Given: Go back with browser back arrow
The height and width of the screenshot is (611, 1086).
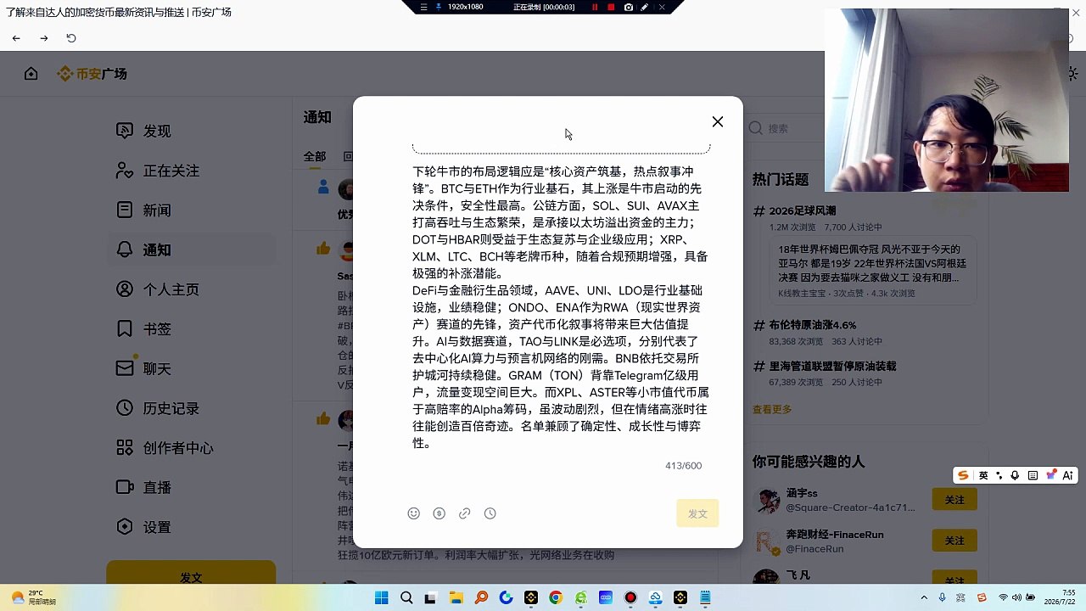Looking at the screenshot, I should pyautogui.click(x=16, y=38).
